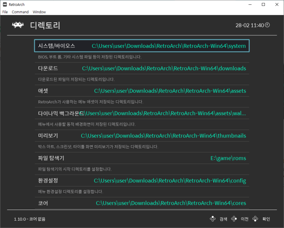Click the 검색 search label
This screenshot has height=228, width=284.
point(223,219)
